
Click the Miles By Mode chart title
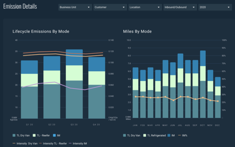coord(137,31)
